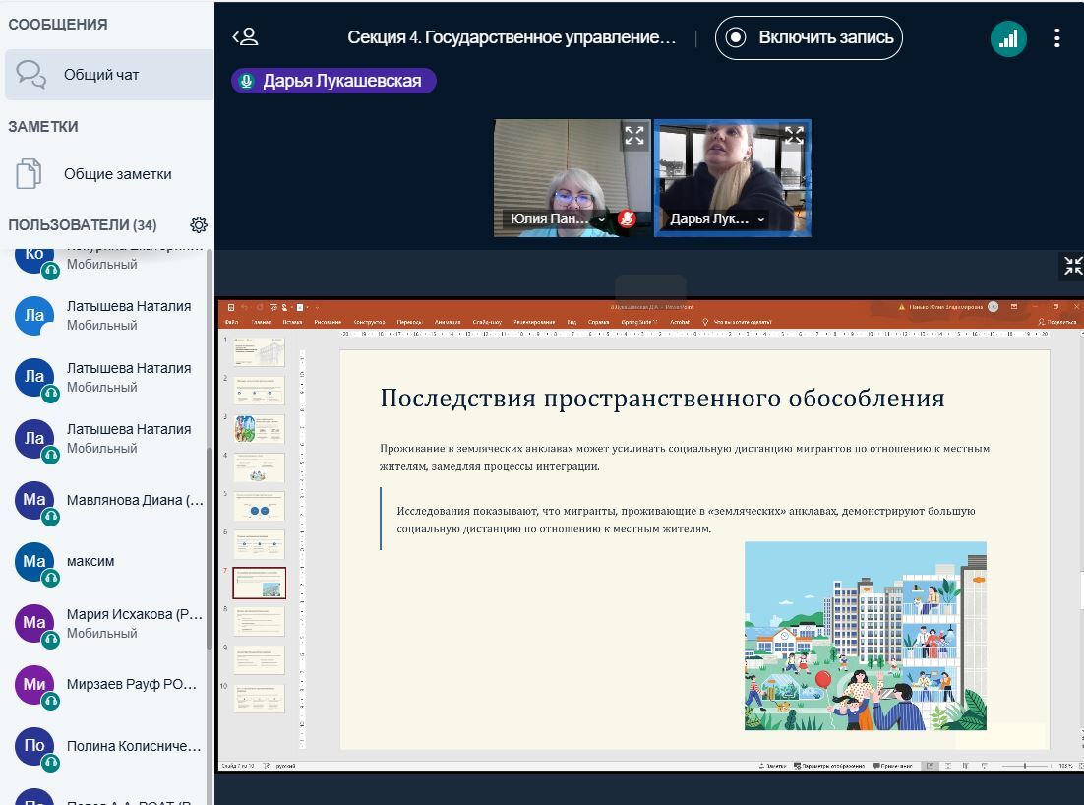
Task: Open Анимация tab in PowerPoint ribbon
Action: (x=448, y=322)
